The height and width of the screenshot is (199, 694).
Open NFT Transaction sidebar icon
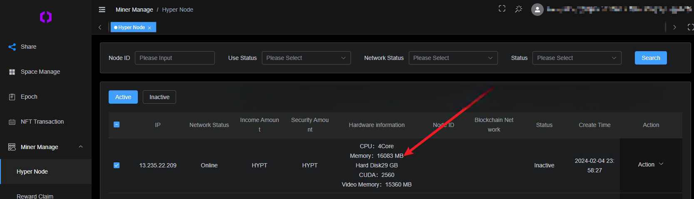[12, 122]
